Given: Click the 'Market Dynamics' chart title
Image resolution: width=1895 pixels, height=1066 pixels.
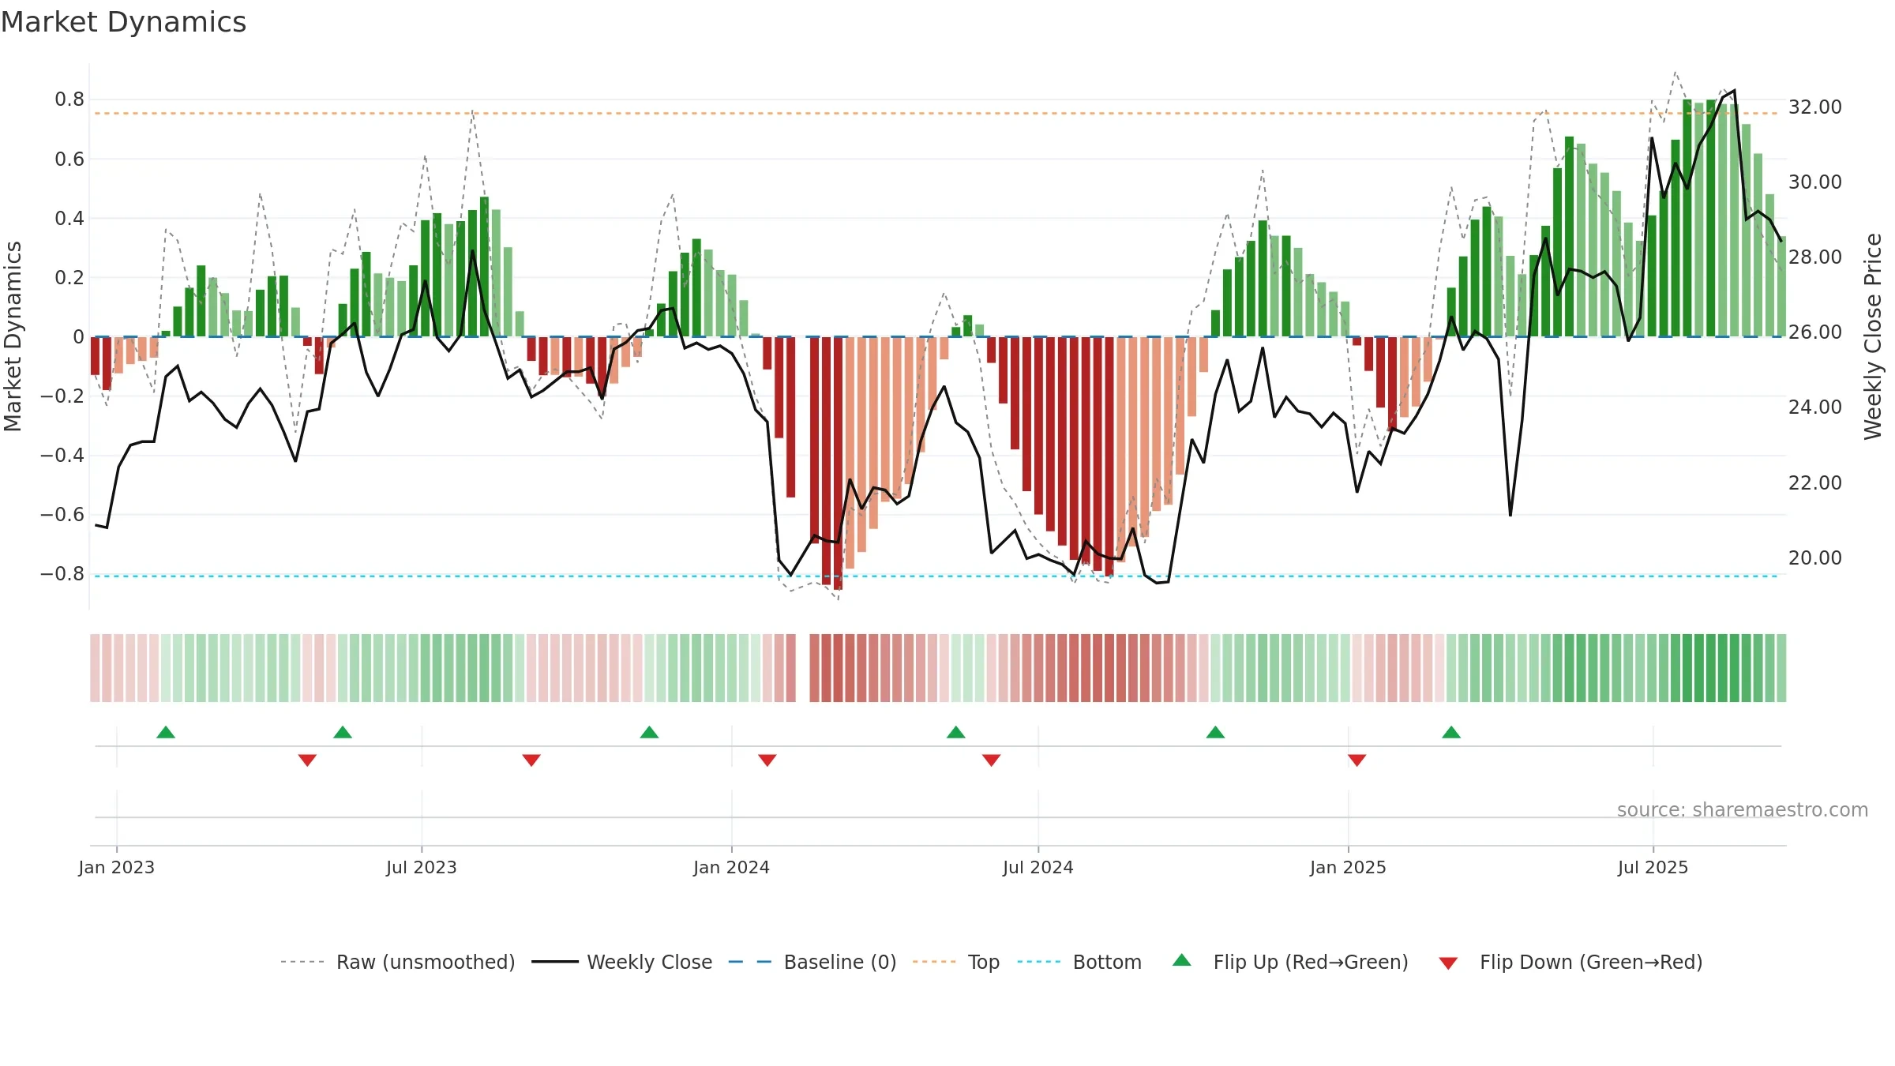Looking at the screenshot, I should point(123,22).
